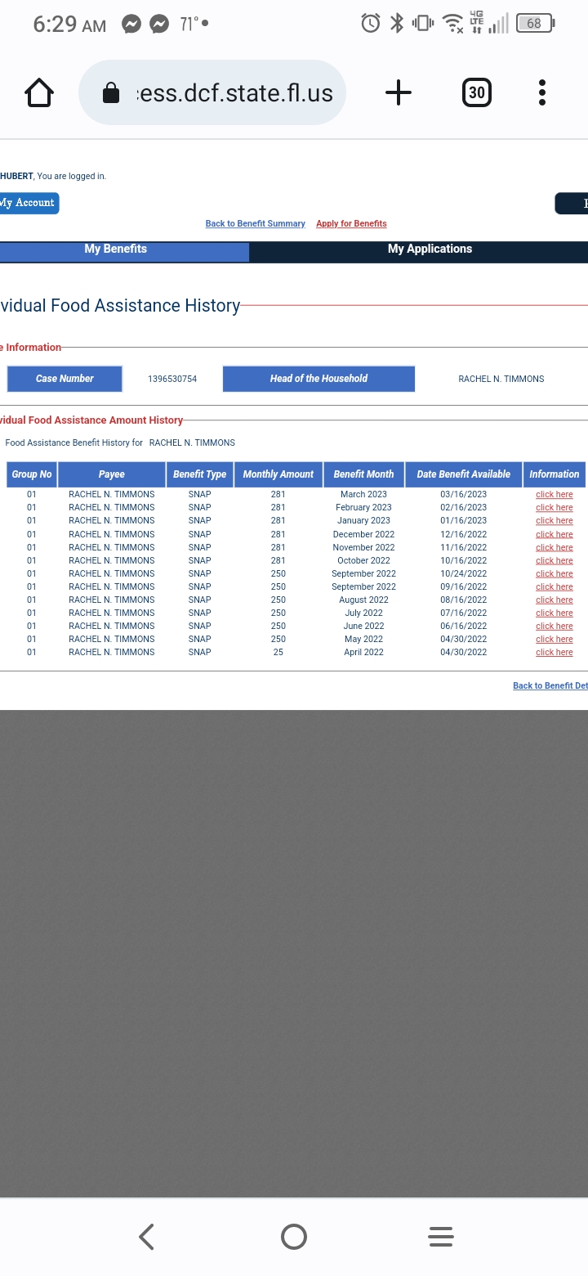Tap the Android back navigation button
The image size is (588, 1276).
click(147, 1236)
